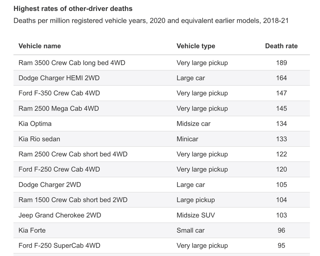Select Ram 1500 Crew Cab short bed 2WD

73,200
